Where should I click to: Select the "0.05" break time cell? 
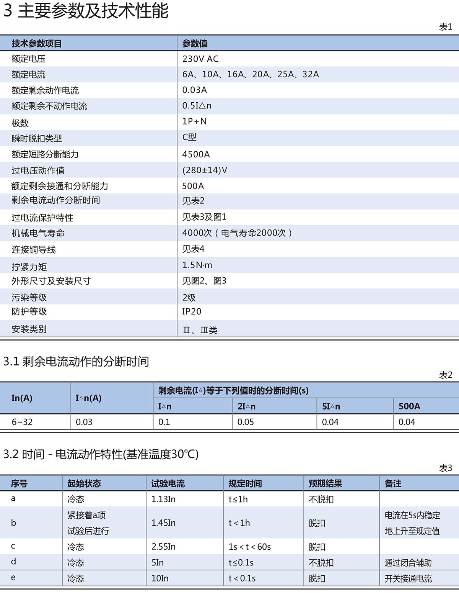coord(246,422)
